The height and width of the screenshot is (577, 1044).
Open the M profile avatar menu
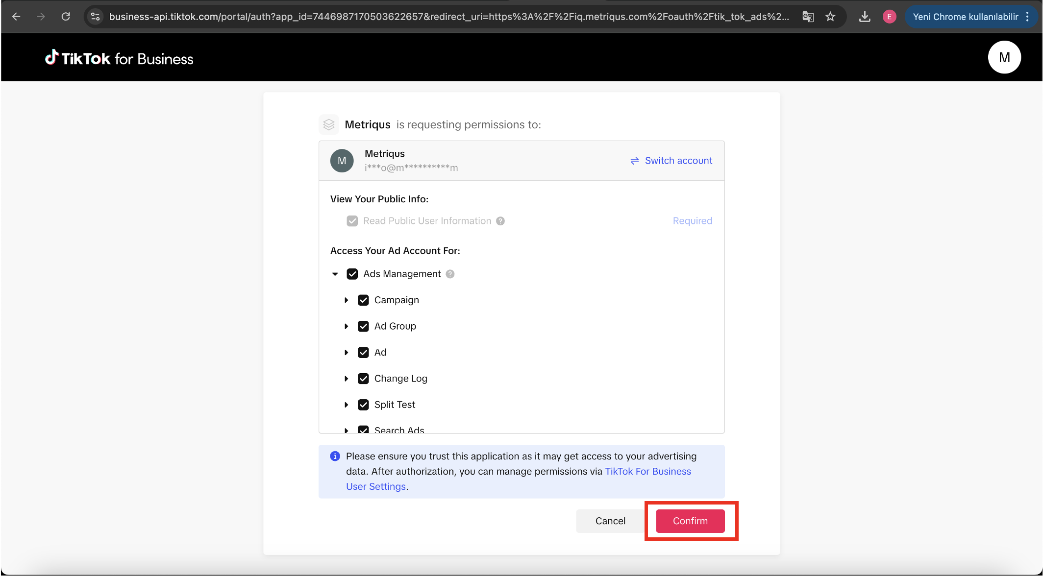click(x=1004, y=57)
